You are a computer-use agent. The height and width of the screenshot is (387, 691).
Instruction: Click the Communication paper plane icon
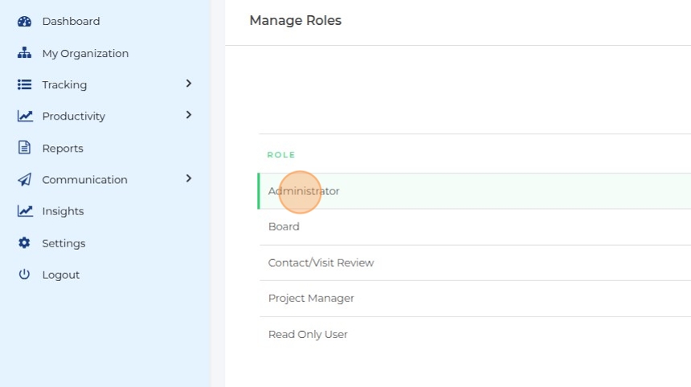tap(24, 180)
